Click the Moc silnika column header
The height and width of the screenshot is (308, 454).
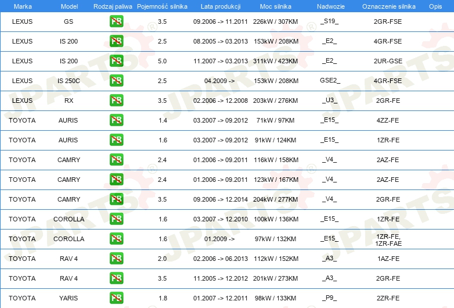coord(276,6)
